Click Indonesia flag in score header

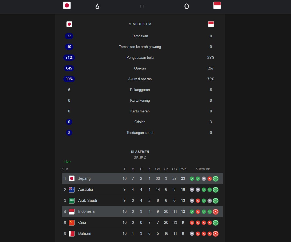tap(217, 5)
